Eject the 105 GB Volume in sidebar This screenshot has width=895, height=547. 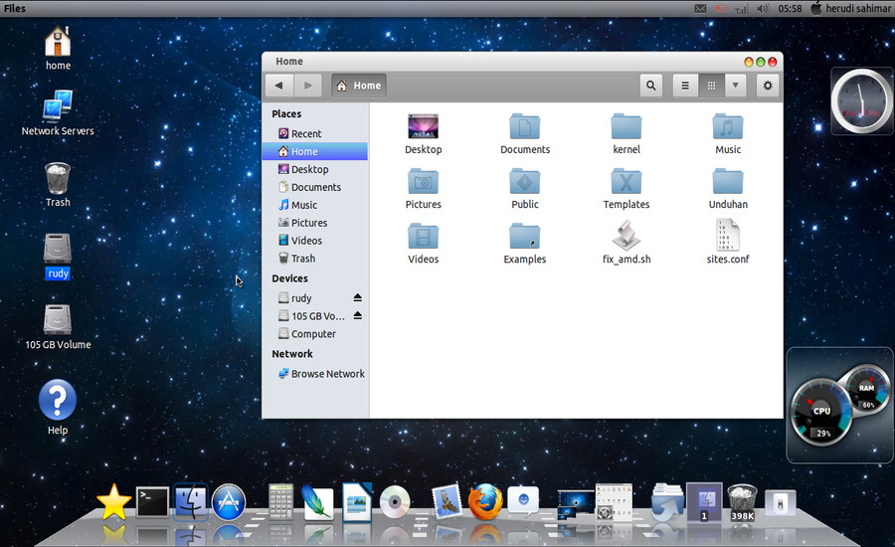[x=358, y=316]
